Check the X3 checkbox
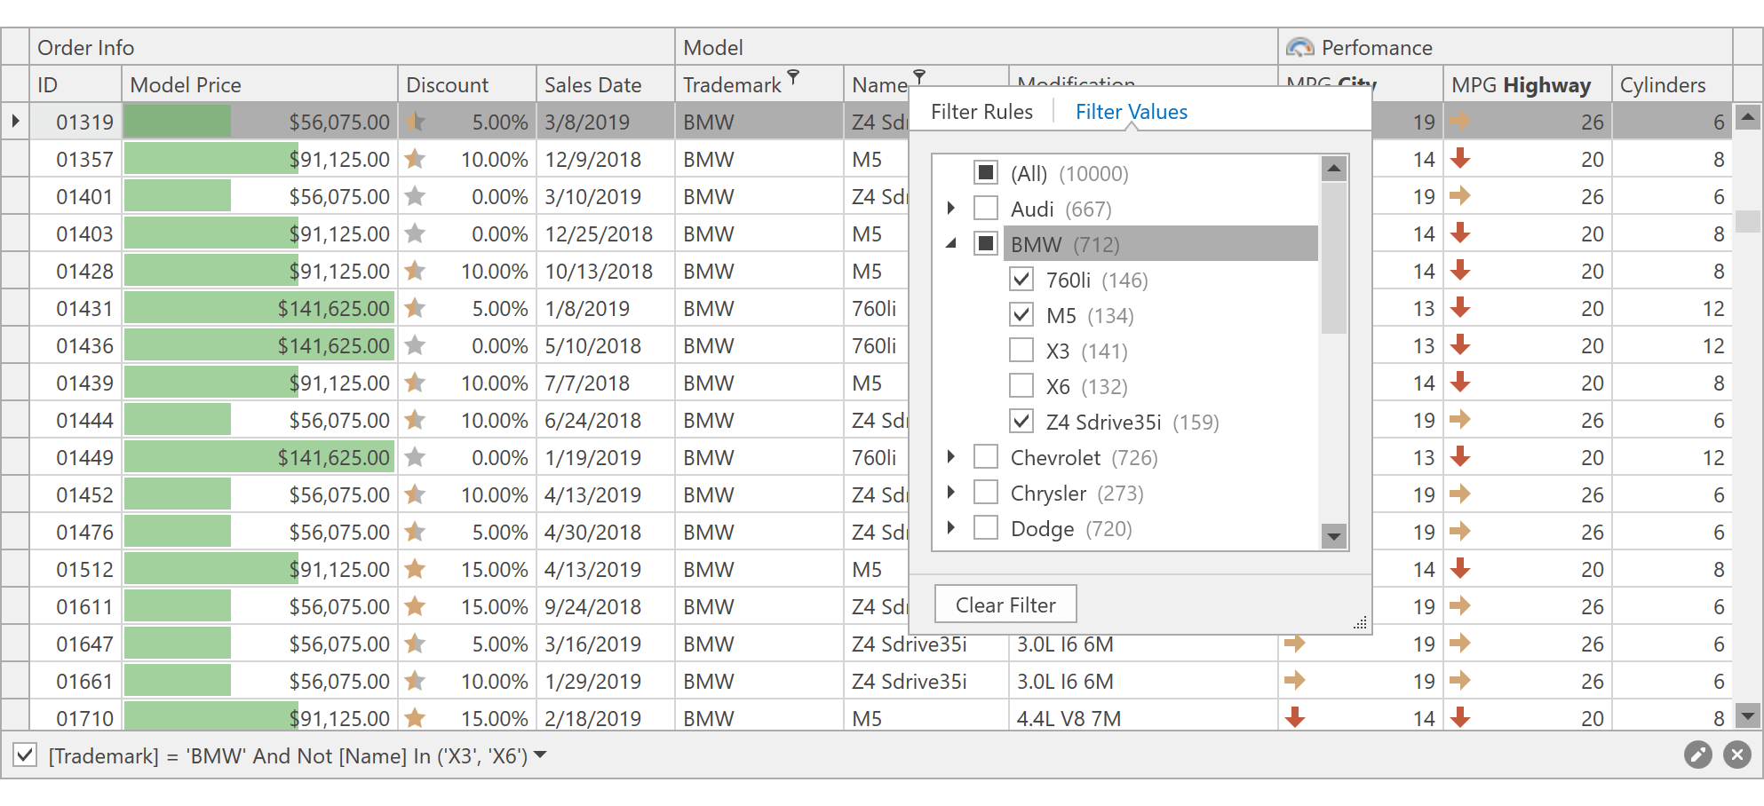Image resolution: width=1764 pixels, height=806 pixels. [1021, 350]
